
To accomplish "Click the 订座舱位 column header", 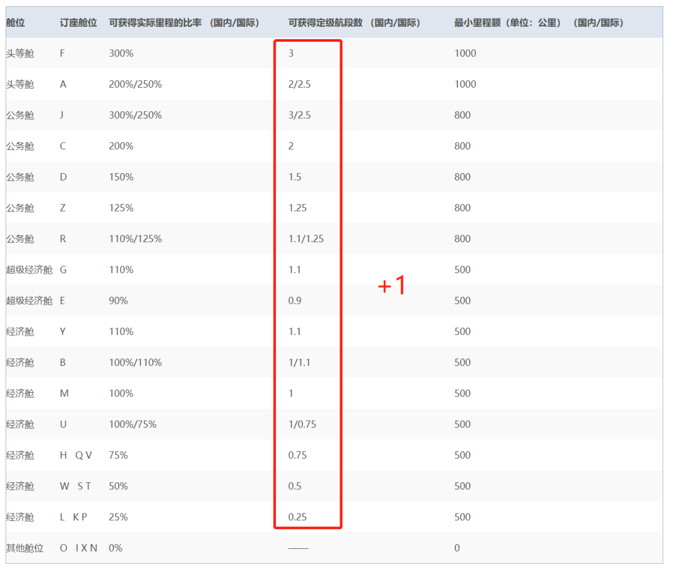I will 77,22.
